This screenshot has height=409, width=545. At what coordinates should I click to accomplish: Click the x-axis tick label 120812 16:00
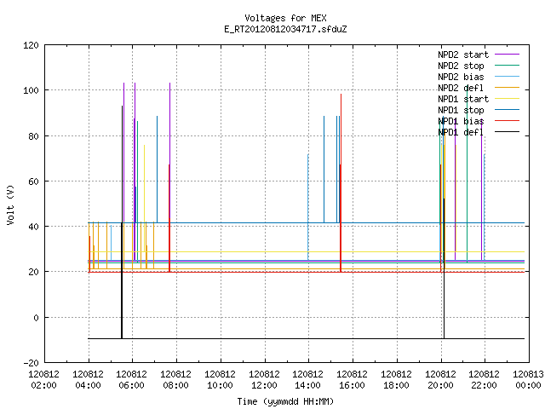tap(352, 379)
